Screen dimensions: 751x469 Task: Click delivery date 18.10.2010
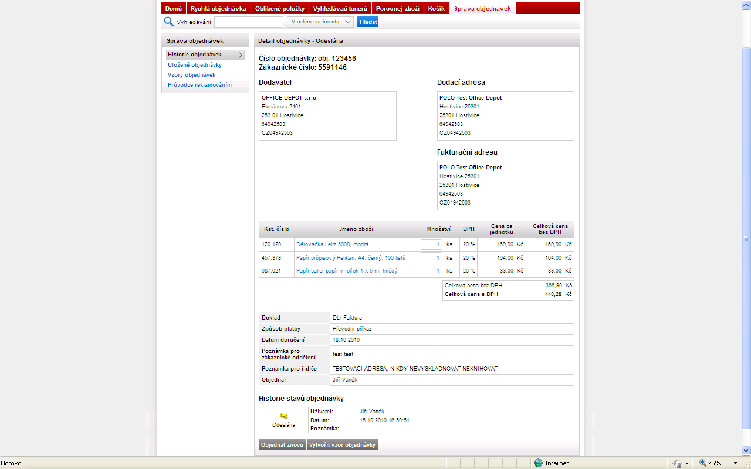pyautogui.click(x=346, y=340)
